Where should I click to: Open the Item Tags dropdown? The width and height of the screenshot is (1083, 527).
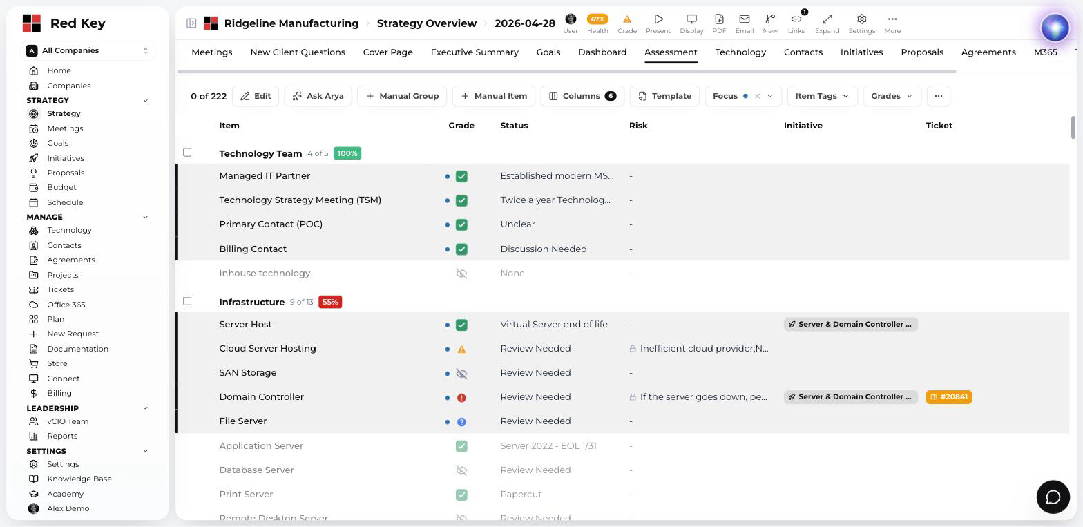tap(822, 96)
